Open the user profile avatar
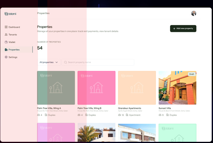This screenshot has height=143, width=213. click(193, 13)
